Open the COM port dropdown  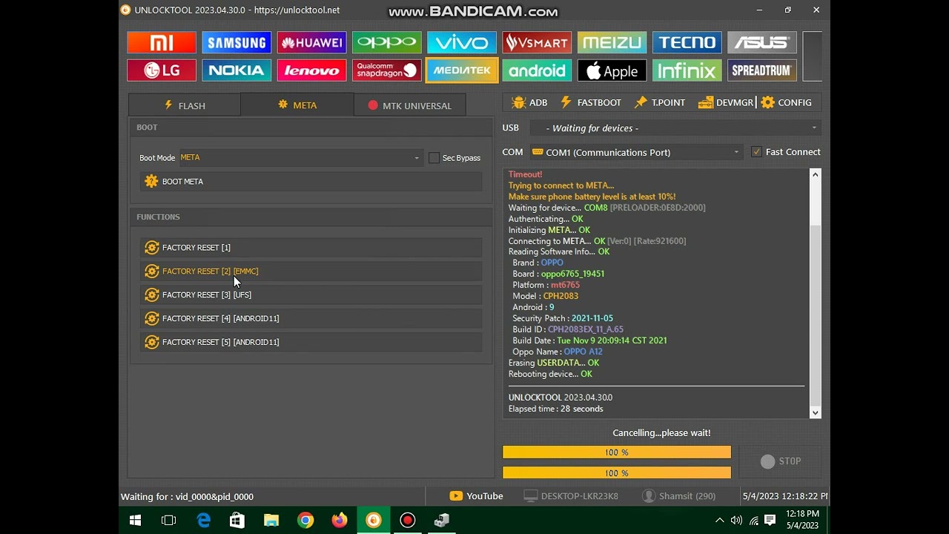(635, 152)
